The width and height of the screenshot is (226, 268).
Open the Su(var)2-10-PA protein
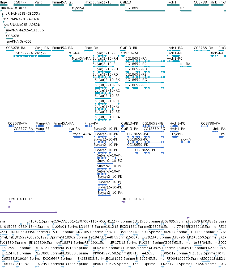[x=105, y=195]
